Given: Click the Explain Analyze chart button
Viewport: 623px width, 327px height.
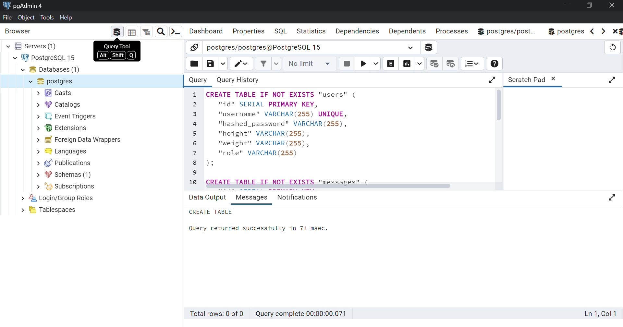Looking at the screenshot, I should (407, 64).
